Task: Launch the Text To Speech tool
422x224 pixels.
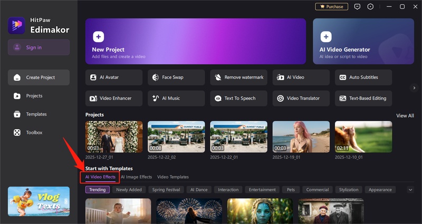Action: coord(238,98)
